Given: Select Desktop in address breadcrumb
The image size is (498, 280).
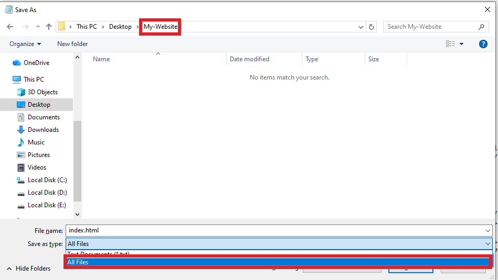Looking at the screenshot, I should [120, 27].
